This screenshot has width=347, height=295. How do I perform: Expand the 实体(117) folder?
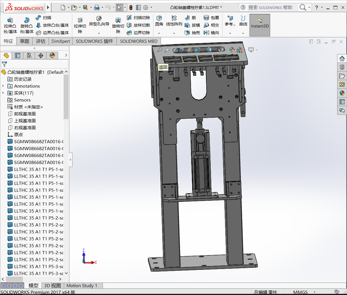(x=3, y=93)
